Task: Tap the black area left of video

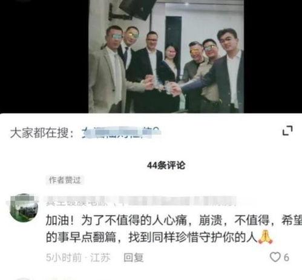Action: click(x=44, y=56)
